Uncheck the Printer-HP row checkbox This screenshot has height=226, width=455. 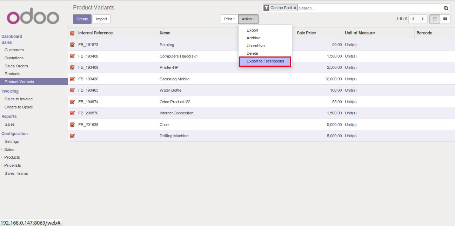[72, 67]
